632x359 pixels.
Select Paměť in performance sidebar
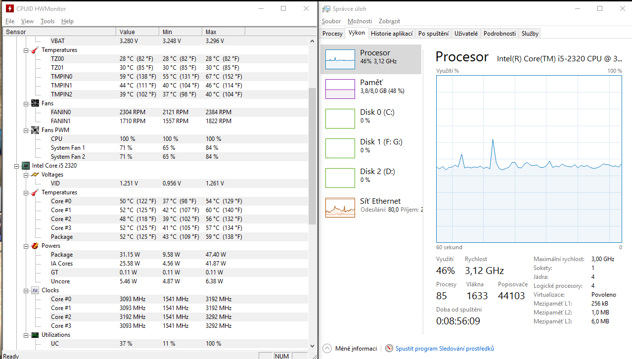click(371, 89)
